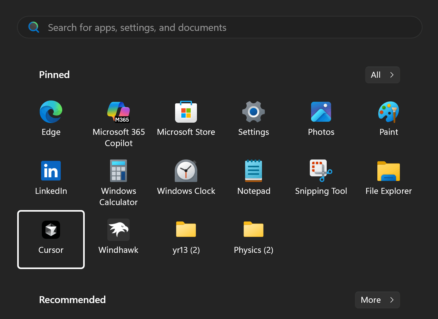Launch Microsoft 365 Copilot app

118,112
